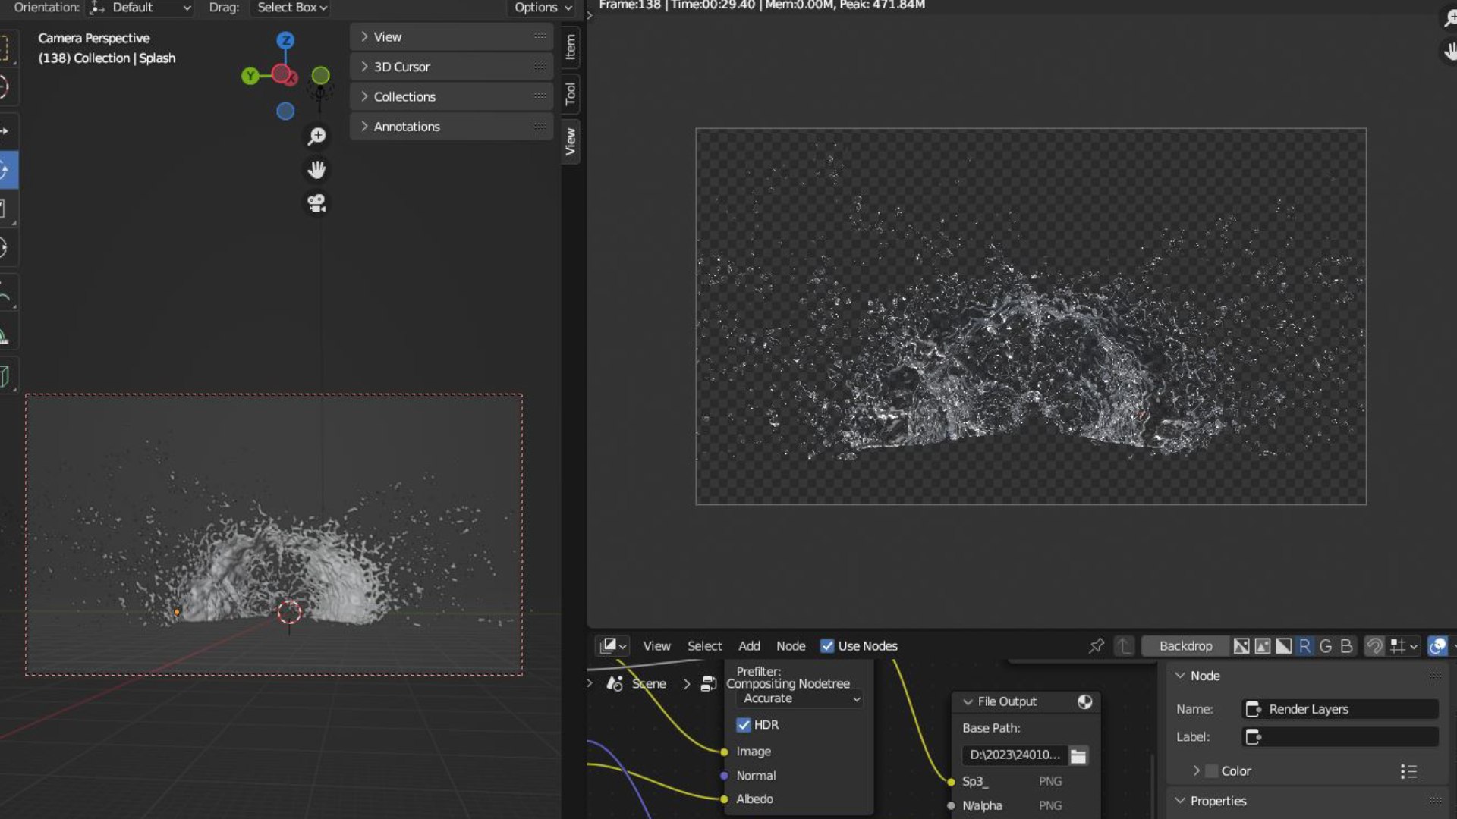1457x819 pixels.
Task: Expand the 3D Cursor panel
Action: pos(452,67)
